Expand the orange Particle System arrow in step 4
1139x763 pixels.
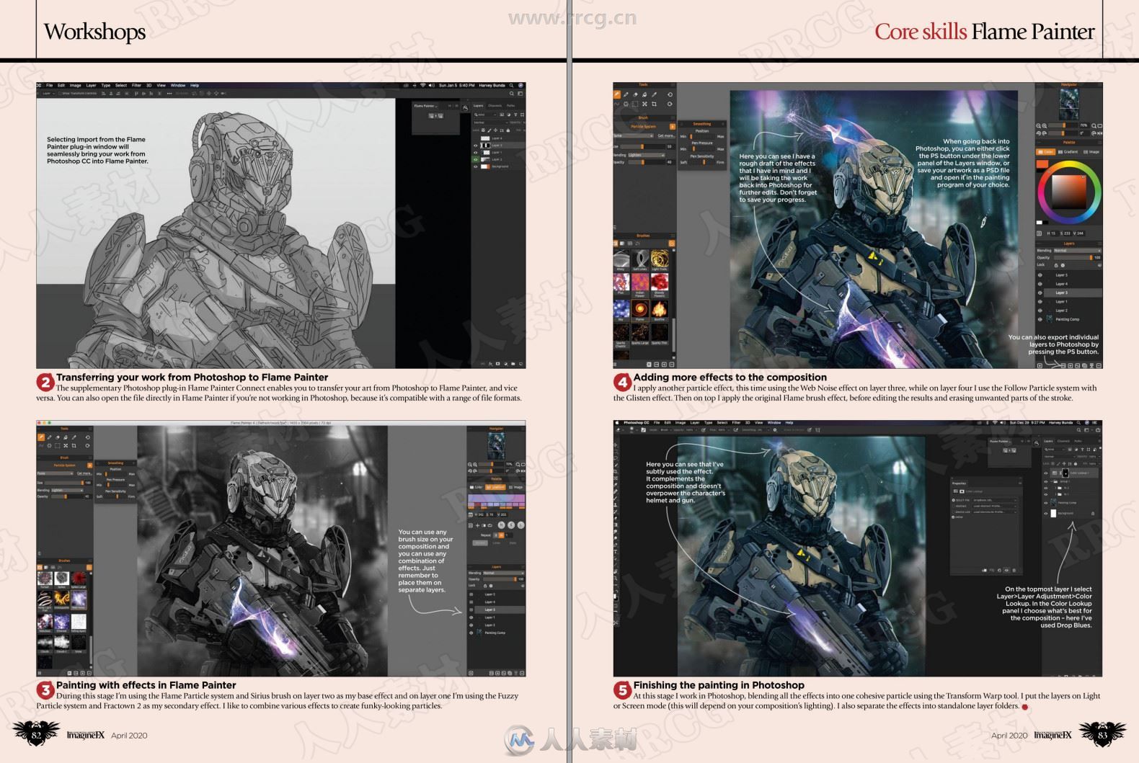[x=673, y=127]
